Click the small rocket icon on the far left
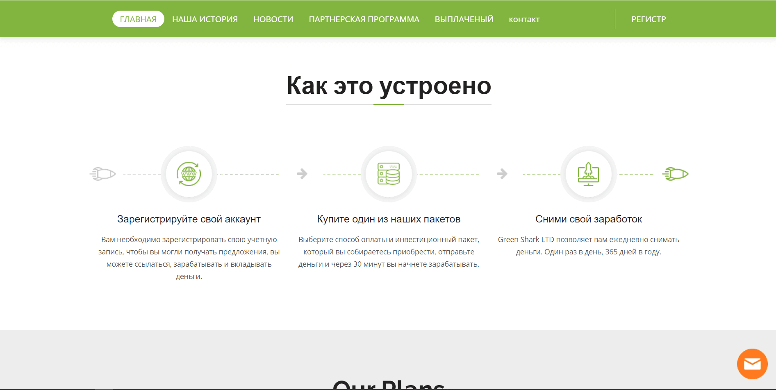 pos(102,174)
